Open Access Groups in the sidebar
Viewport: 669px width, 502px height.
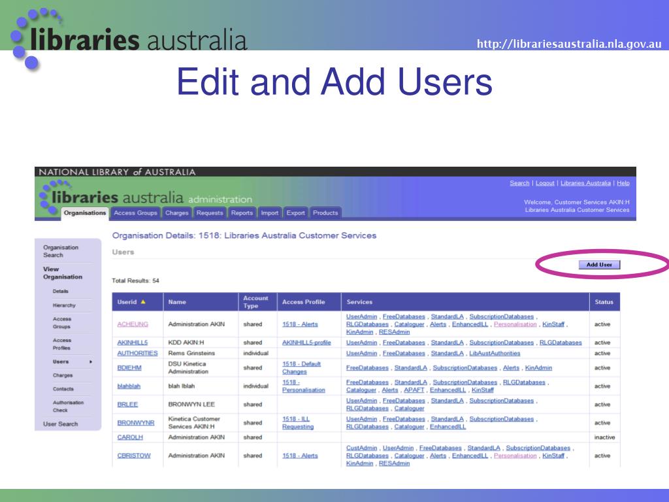[62, 323]
